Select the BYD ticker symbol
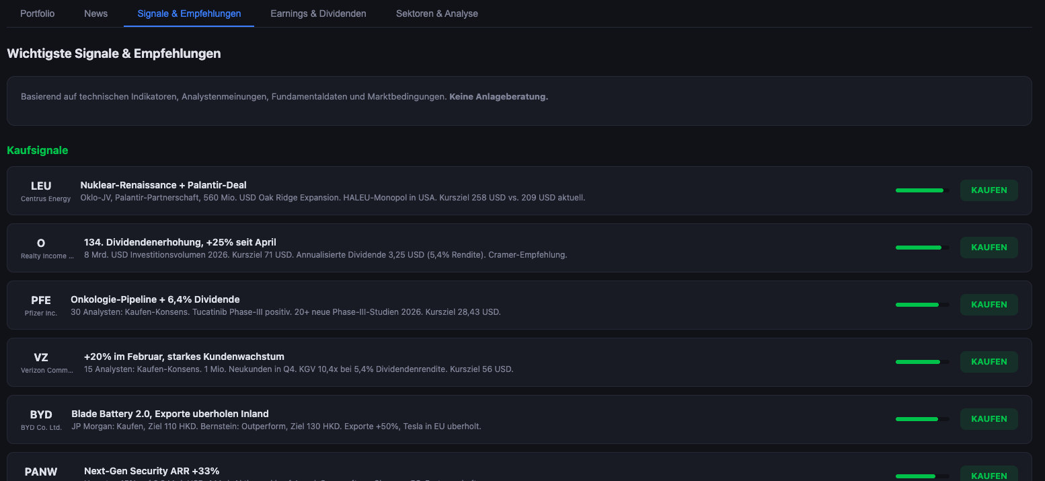This screenshot has width=1045, height=481. (x=40, y=414)
